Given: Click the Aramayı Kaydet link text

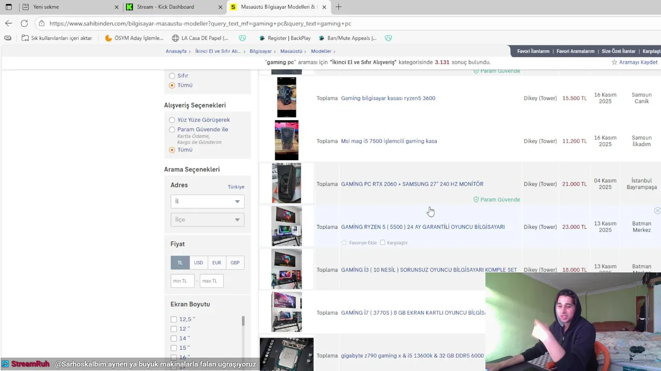Looking at the screenshot, I should tap(638, 62).
